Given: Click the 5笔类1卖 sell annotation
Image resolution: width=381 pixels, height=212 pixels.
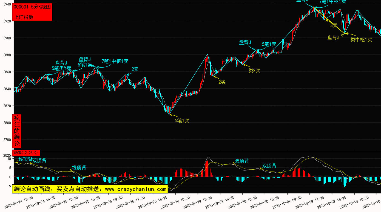Looking at the screenshot, I should [61, 68].
